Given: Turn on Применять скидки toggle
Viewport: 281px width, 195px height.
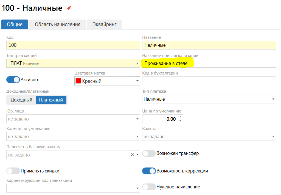Looking at the screenshot, I should 13,171.
